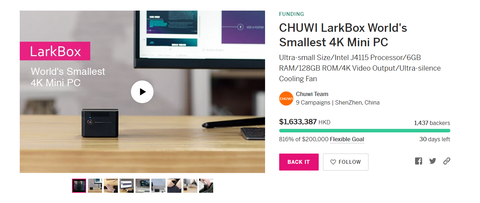View fourth thumbnail of person typing at monitor
Image resolution: width=480 pixels, height=203 pixels.
(x=127, y=186)
